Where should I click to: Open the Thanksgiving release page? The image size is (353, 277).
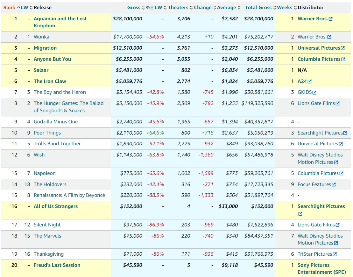(x=49, y=254)
